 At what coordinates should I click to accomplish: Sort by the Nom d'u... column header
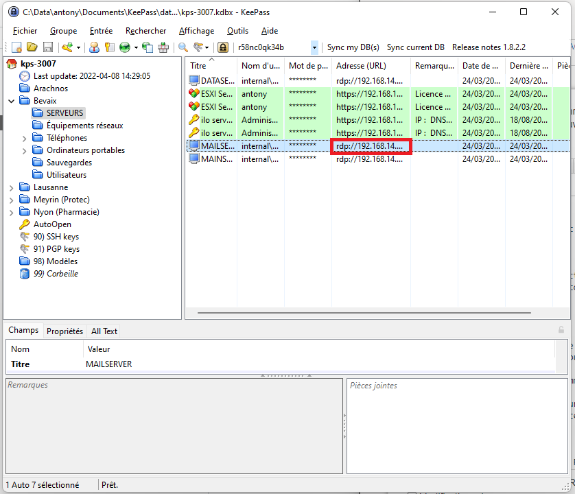[x=261, y=66]
